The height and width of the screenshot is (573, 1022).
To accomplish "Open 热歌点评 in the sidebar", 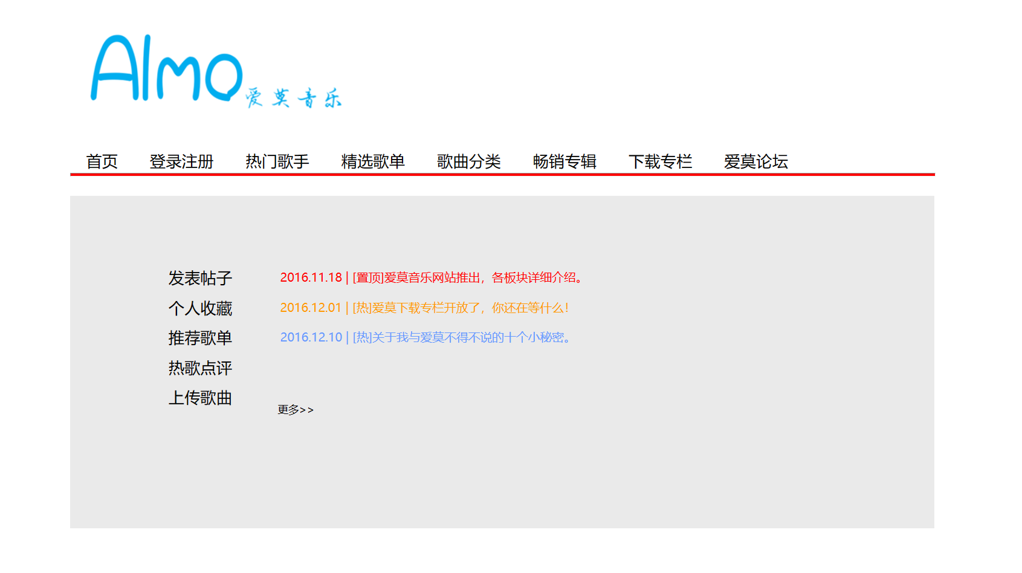I will click(x=200, y=368).
